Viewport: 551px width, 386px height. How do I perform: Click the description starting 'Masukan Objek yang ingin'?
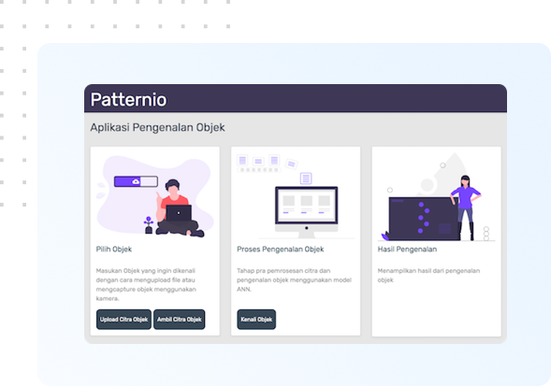point(146,284)
